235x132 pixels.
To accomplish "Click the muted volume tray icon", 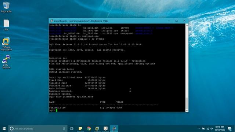I will (x=211, y=129).
